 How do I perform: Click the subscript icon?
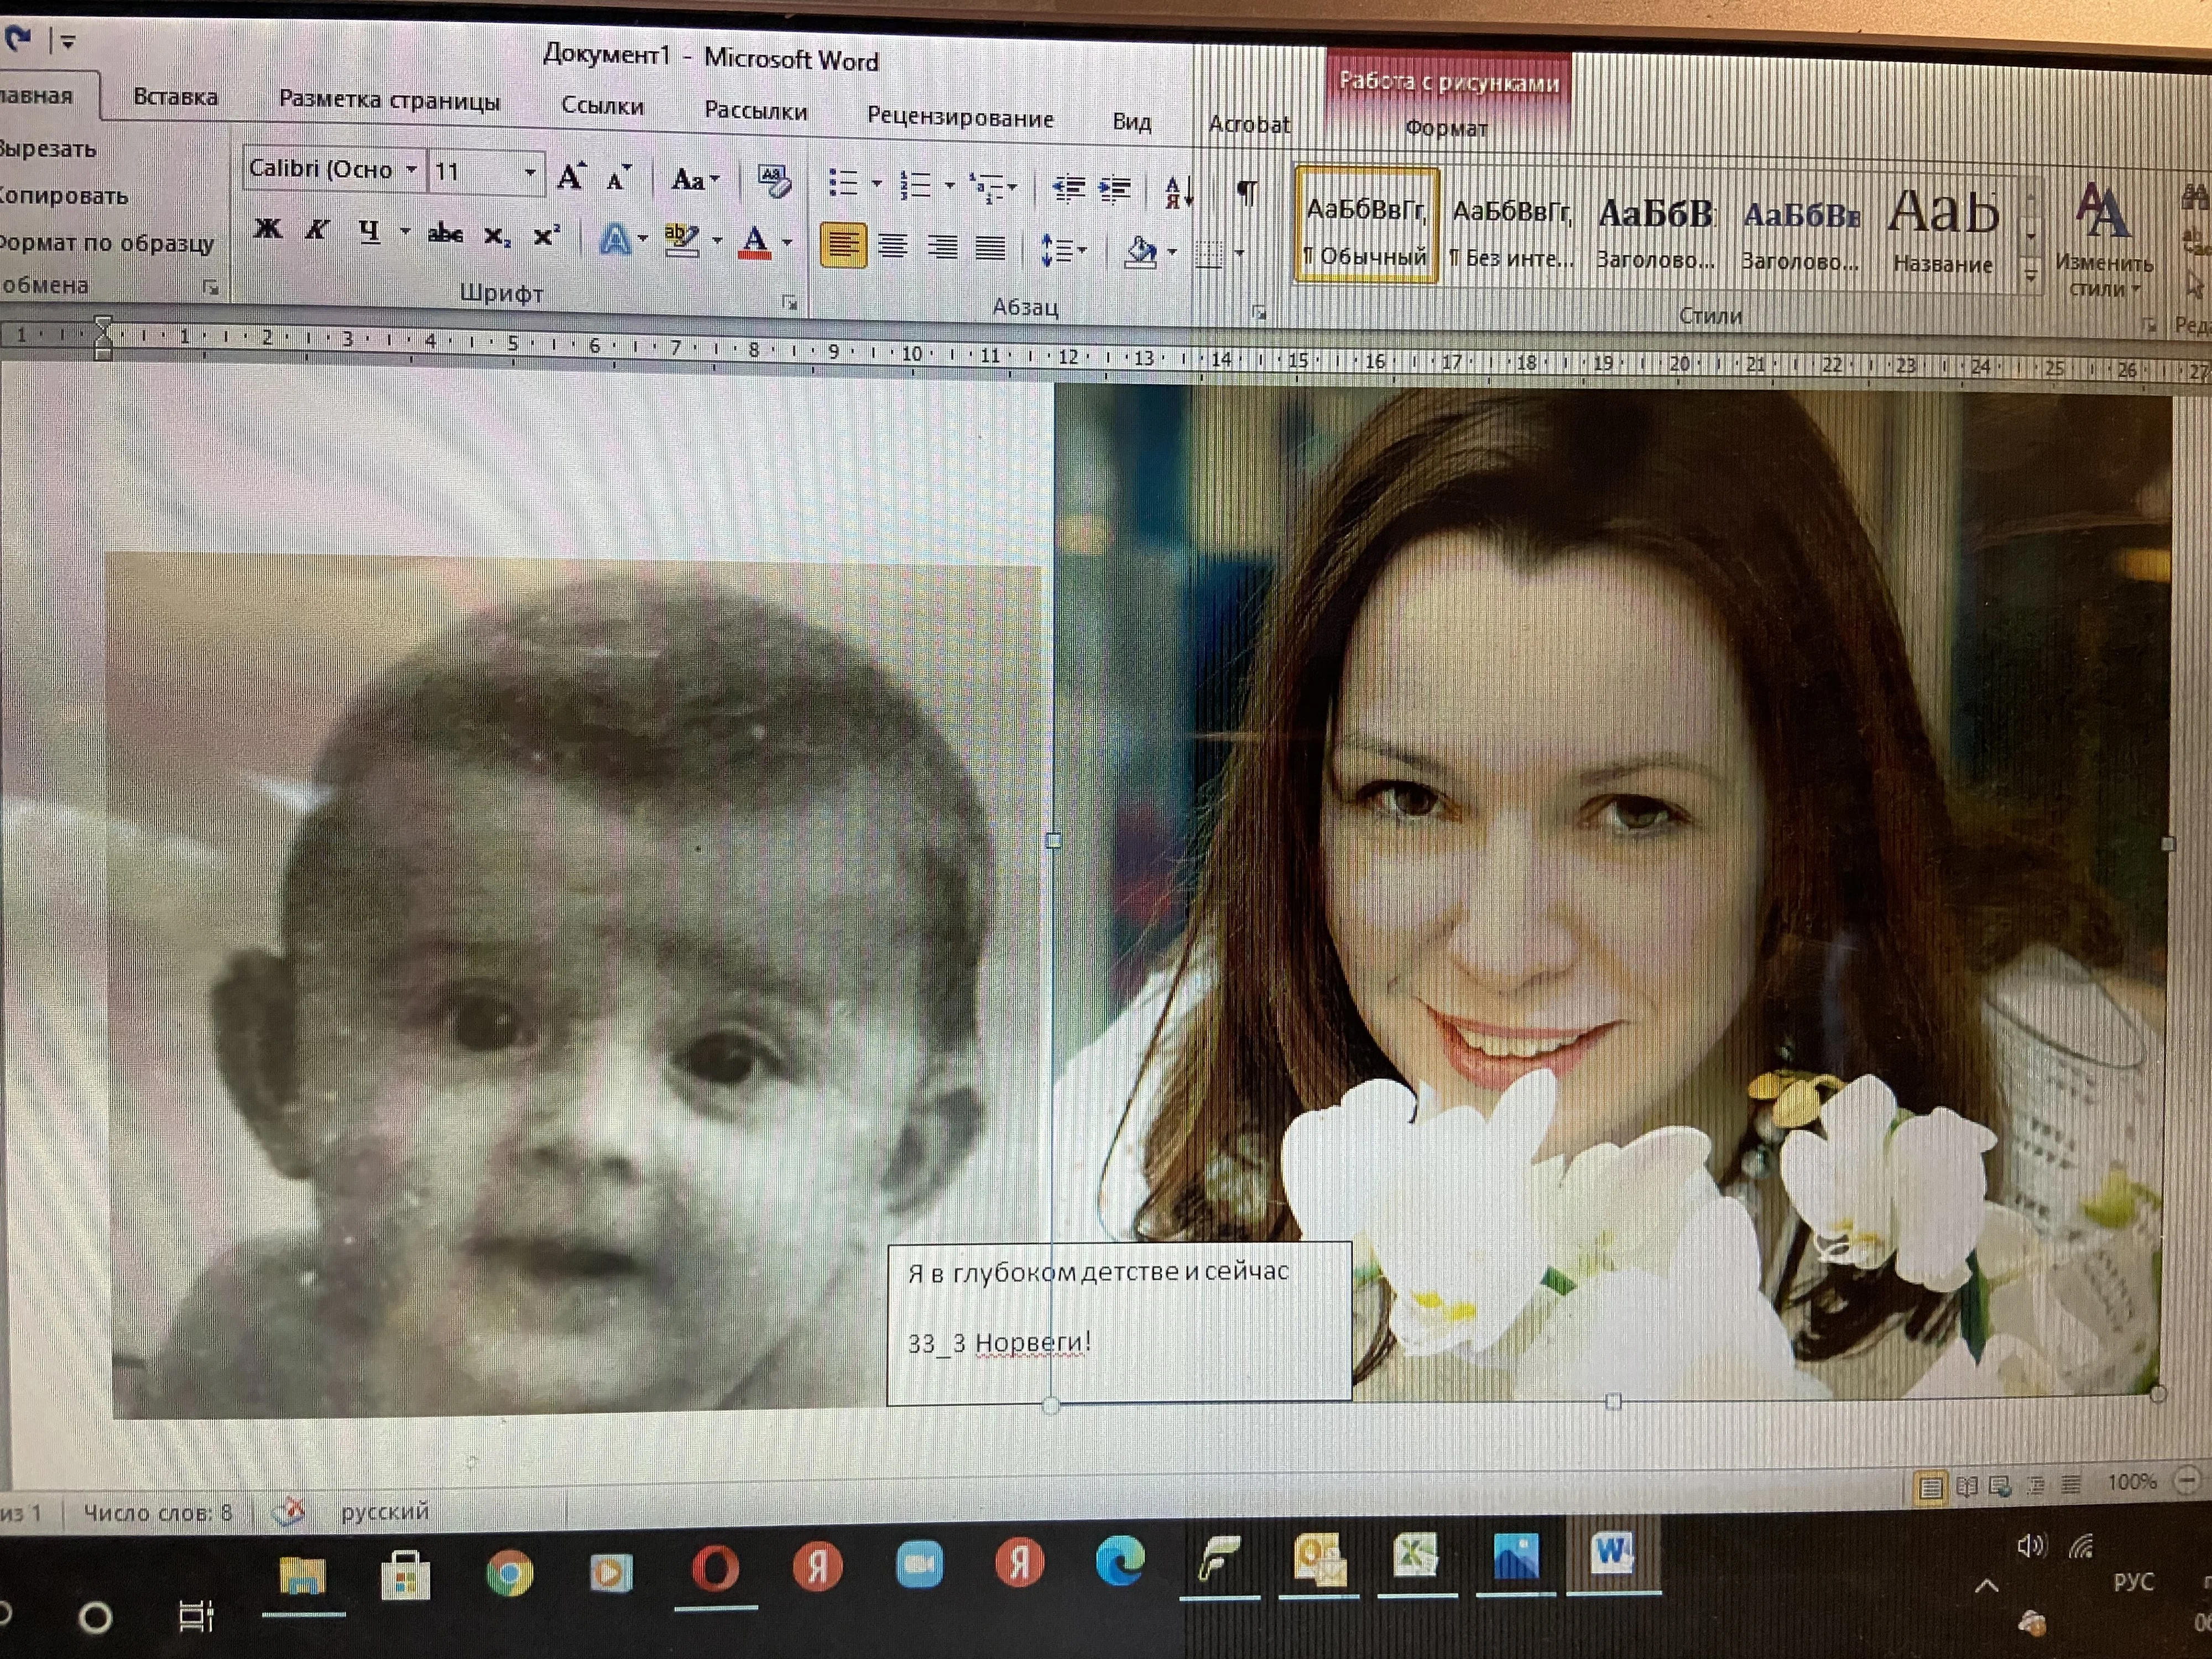pyautogui.click(x=496, y=236)
